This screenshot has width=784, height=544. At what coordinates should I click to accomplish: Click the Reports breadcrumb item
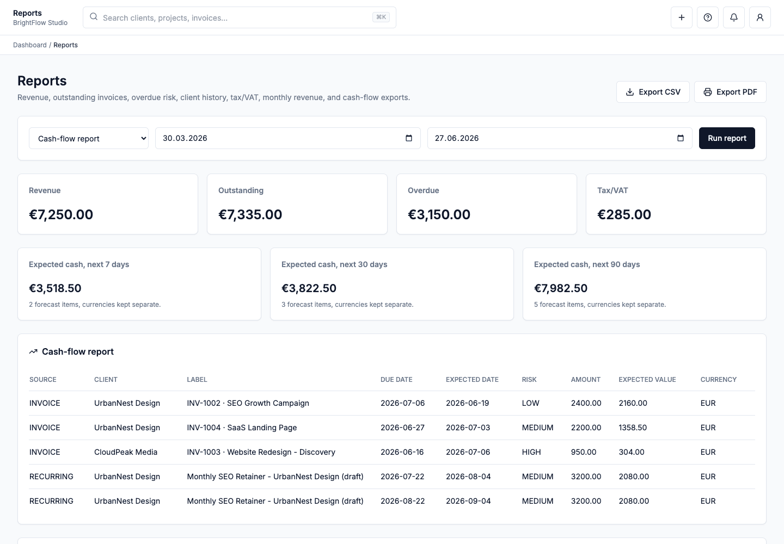[x=65, y=45]
